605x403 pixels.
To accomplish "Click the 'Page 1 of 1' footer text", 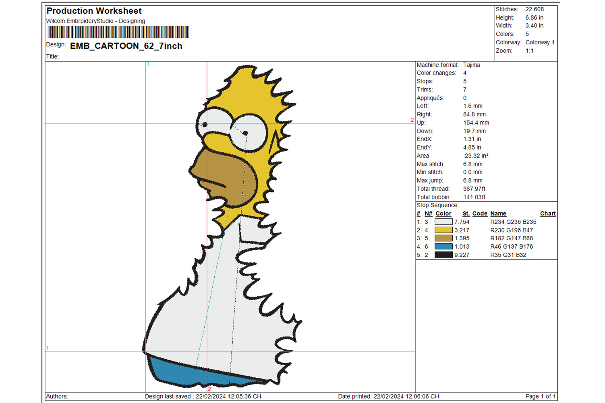I will click(x=541, y=396).
